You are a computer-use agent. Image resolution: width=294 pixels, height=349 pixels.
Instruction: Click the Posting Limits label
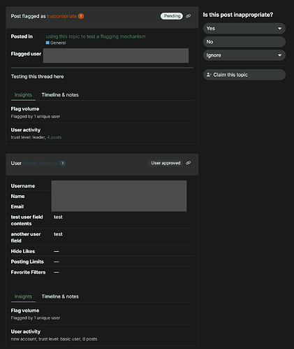(27, 262)
